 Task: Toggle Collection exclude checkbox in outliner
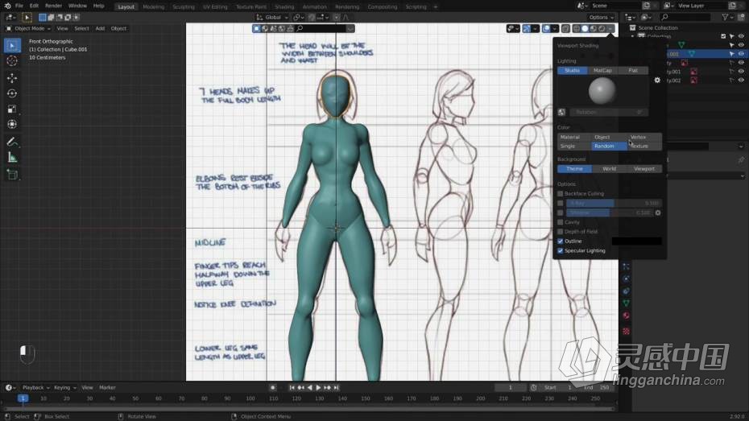point(723,36)
